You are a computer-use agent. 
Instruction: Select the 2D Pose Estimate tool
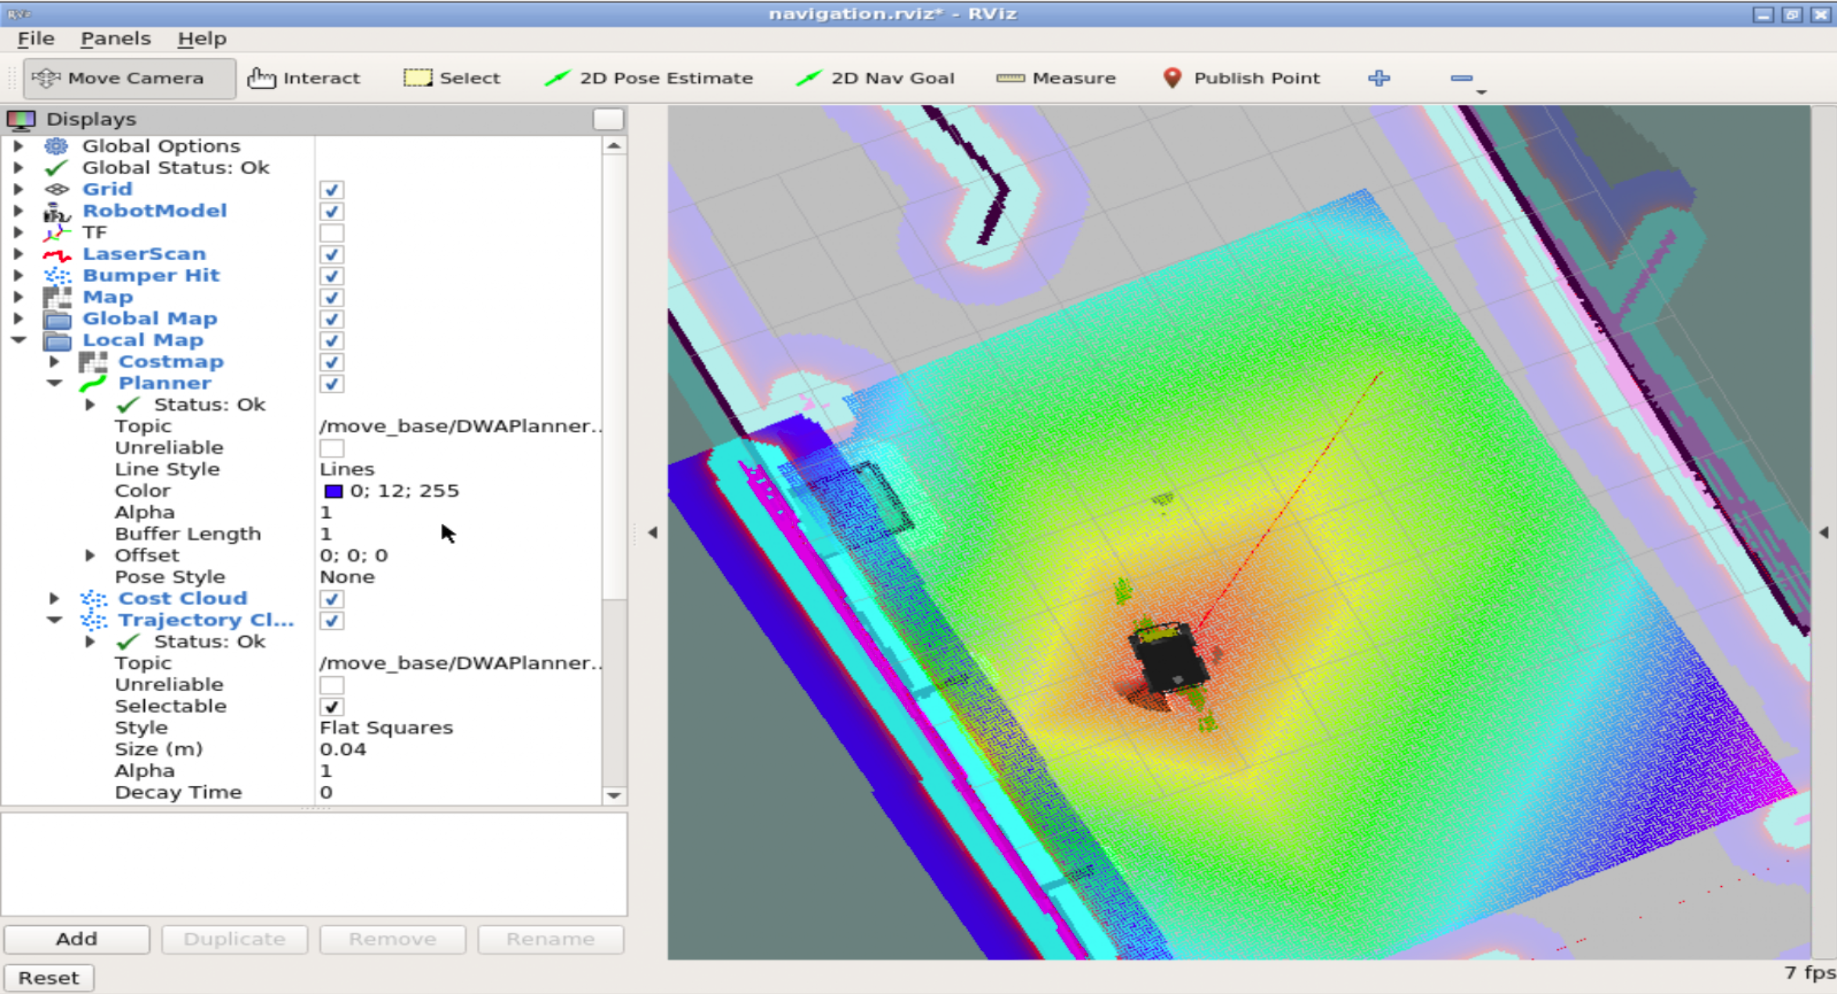click(648, 78)
